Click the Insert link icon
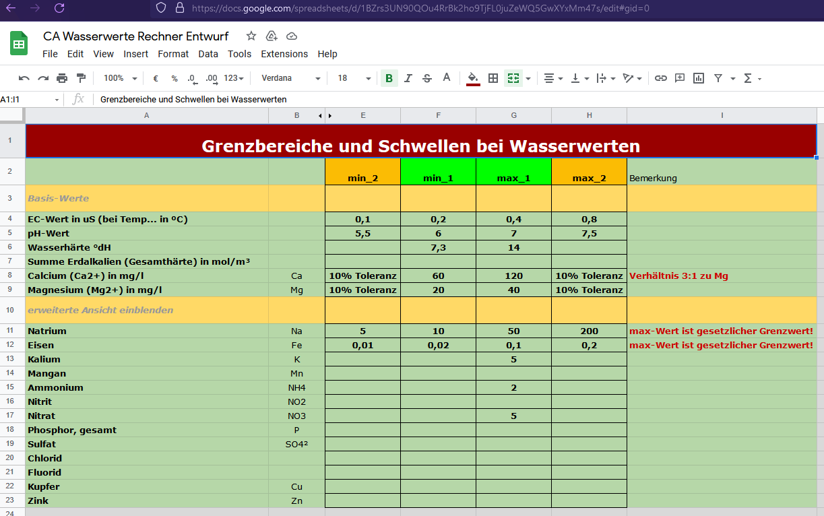This screenshot has height=516, width=824. click(x=661, y=78)
